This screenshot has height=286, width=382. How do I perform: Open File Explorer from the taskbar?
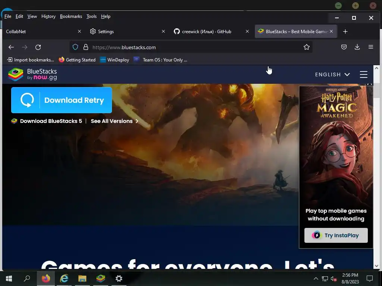coord(82,279)
